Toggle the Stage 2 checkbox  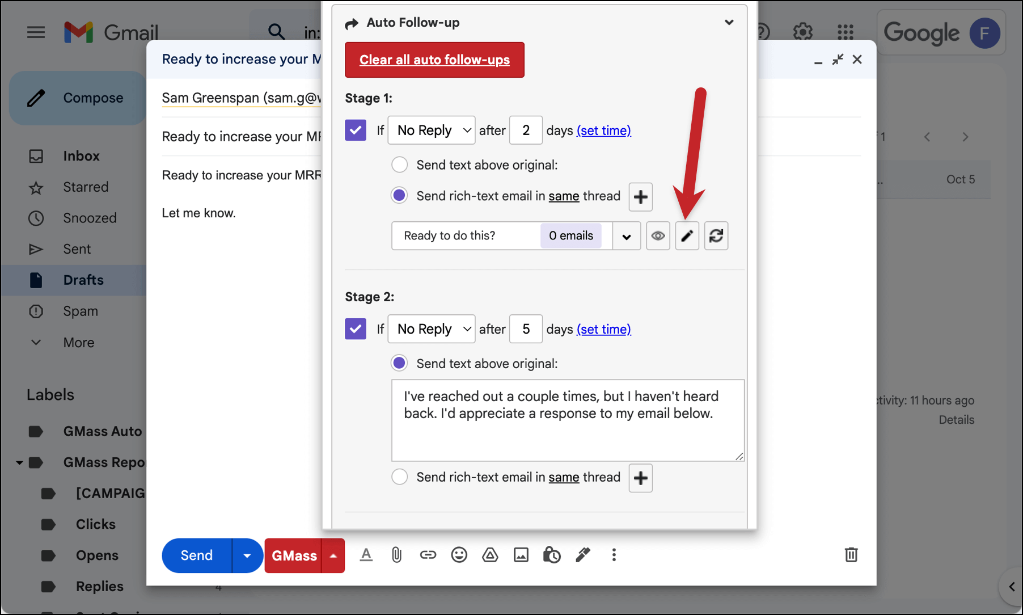tap(356, 328)
